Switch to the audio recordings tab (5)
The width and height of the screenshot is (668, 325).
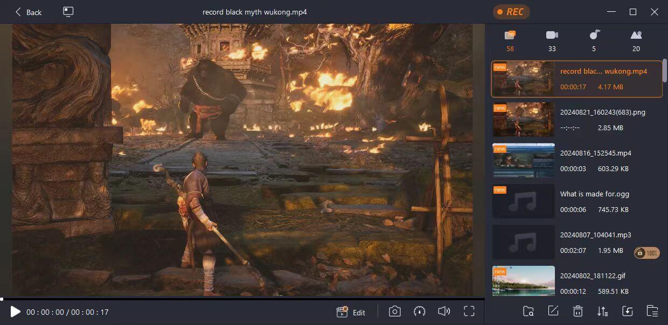[594, 41]
